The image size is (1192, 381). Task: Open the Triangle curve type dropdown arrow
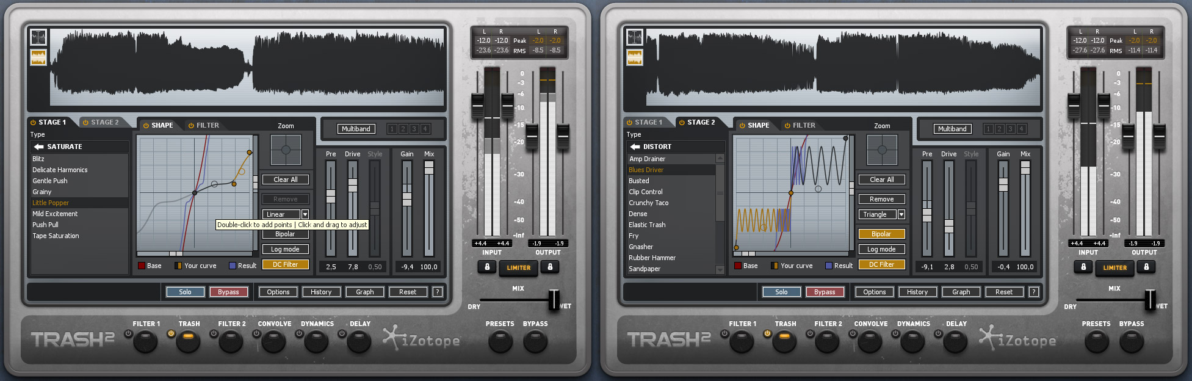[x=901, y=214]
